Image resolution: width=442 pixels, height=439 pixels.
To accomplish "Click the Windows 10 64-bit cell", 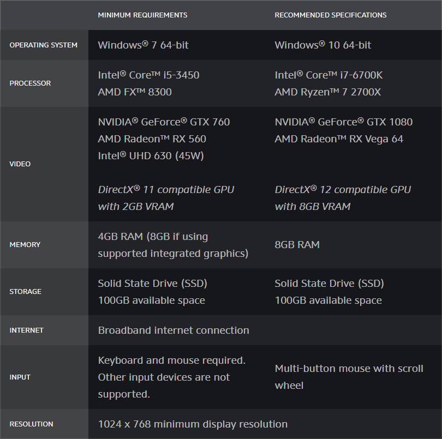I will point(322,45).
